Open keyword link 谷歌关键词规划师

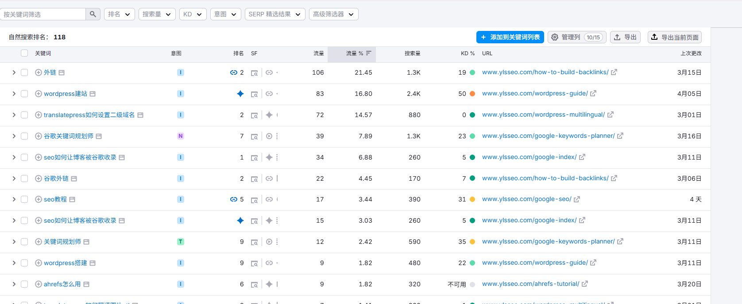click(x=69, y=136)
